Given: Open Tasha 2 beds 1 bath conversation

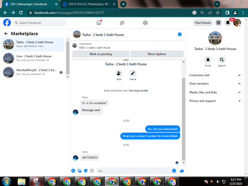Looking at the screenshot, I should 33,44.
